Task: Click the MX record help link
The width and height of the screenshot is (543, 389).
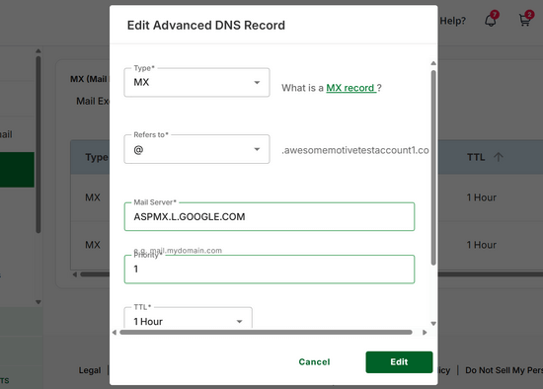Action: pyautogui.click(x=350, y=88)
